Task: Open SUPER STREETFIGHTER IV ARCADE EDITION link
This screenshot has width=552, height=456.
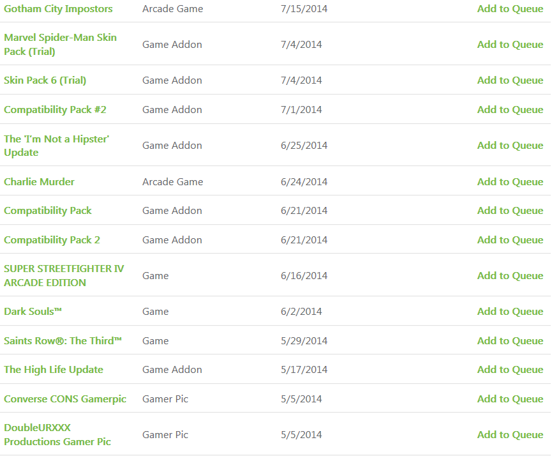Action: tap(64, 275)
